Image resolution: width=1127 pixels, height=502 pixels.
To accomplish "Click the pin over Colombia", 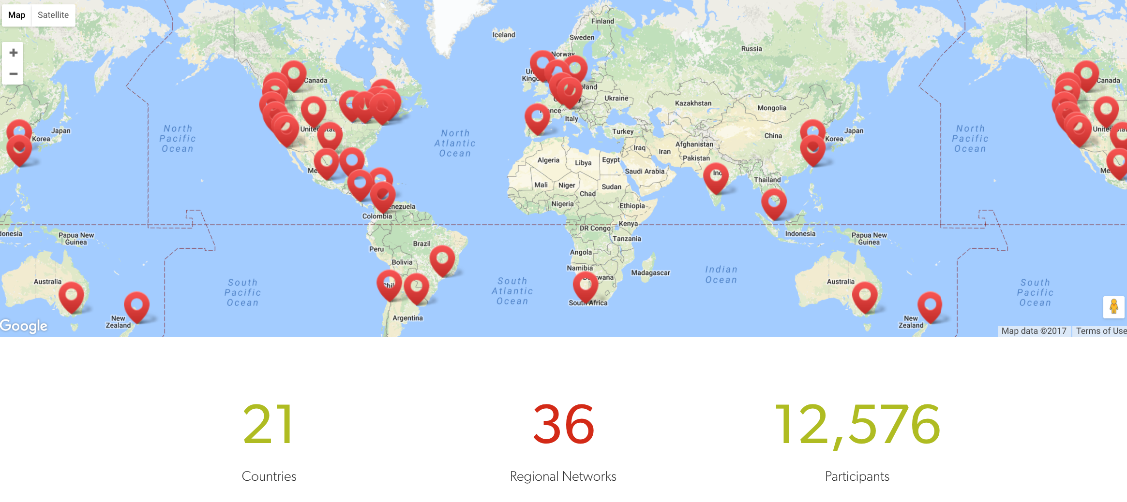I will pyautogui.click(x=383, y=198).
